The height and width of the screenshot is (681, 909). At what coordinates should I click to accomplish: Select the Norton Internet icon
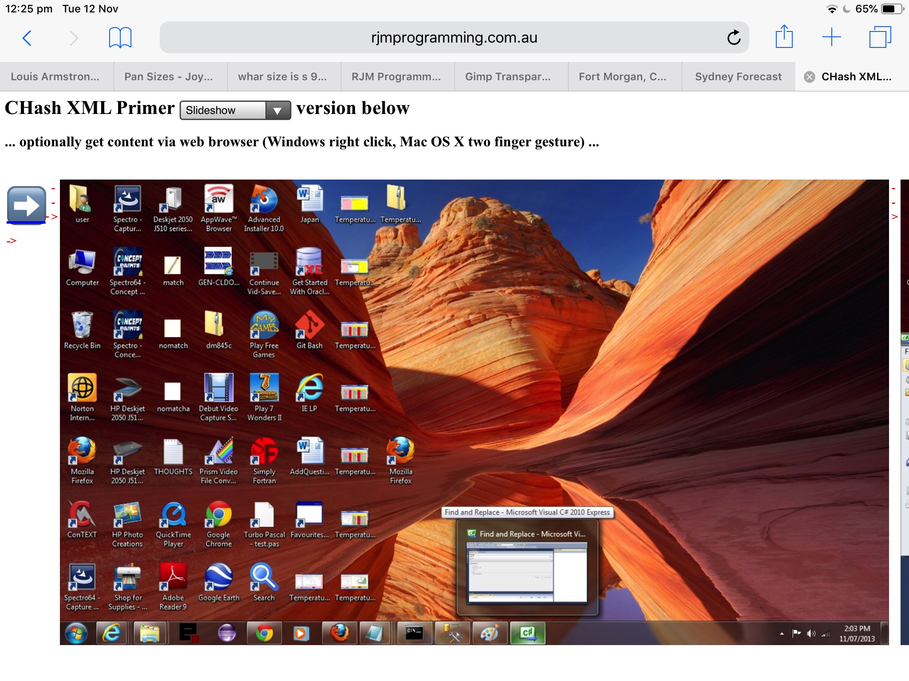(x=82, y=398)
